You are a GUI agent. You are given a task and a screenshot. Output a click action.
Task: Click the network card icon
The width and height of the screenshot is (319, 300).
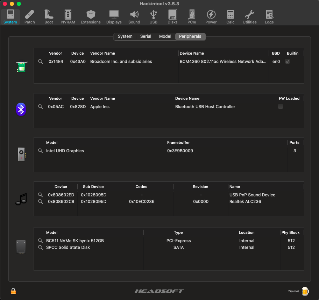(21, 67)
